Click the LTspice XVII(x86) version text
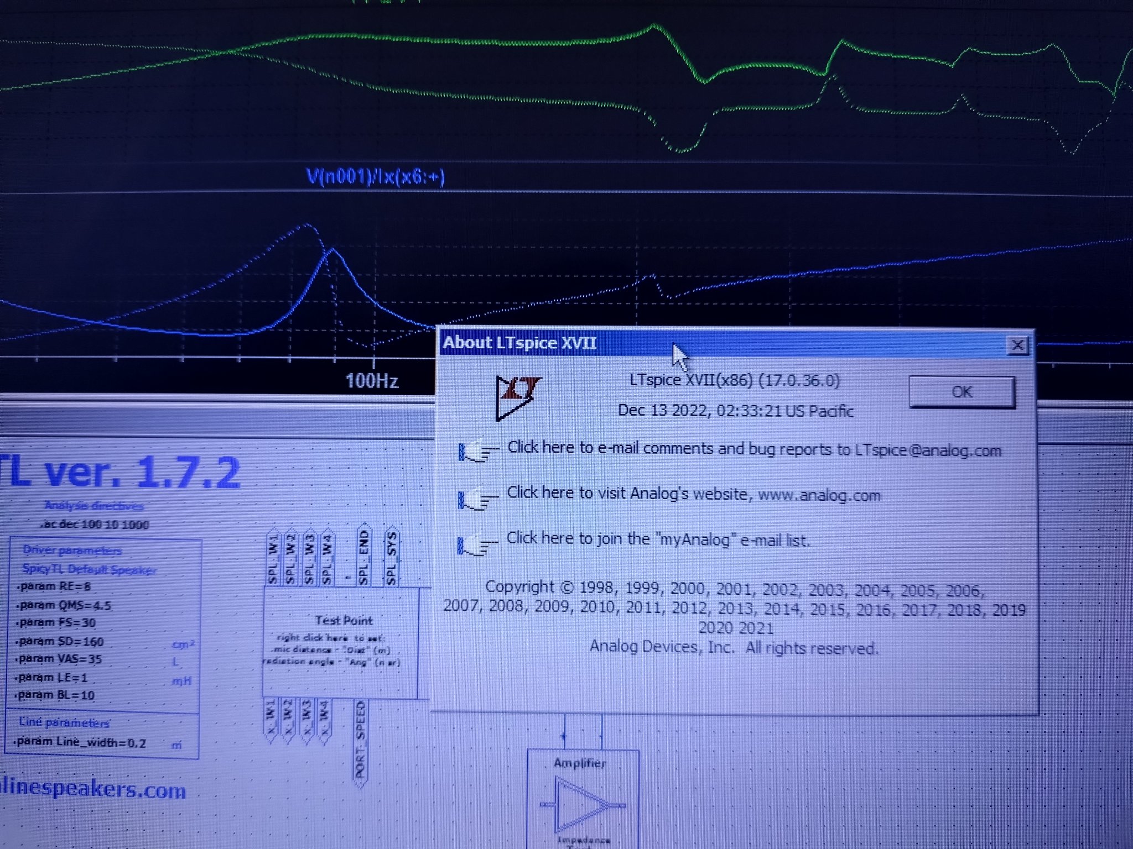Viewport: 1133px width, 849px height. coord(735,380)
